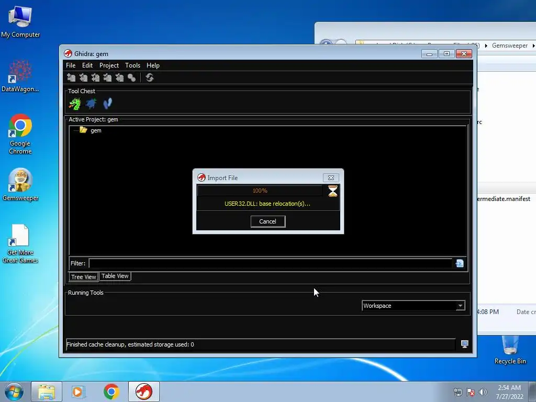This screenshot has width=536, height=402.
Task: Click the Undo Checkout toolbar icon
Action: coord(119,78)
